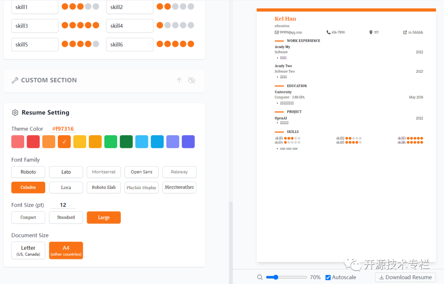444x284 pixels.
Task: Move Custom Section up with arrow icon
Action: pos(179,81)
